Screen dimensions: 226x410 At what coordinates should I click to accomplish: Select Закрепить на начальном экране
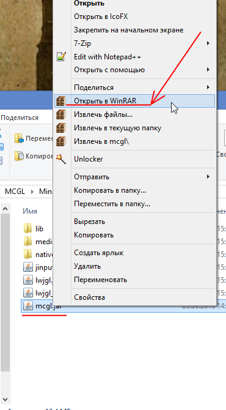coord(129,30)
